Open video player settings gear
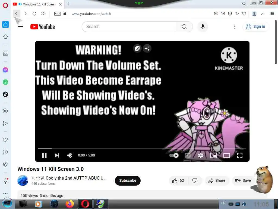Screen dimensions: 278x209 click(201, 155)
